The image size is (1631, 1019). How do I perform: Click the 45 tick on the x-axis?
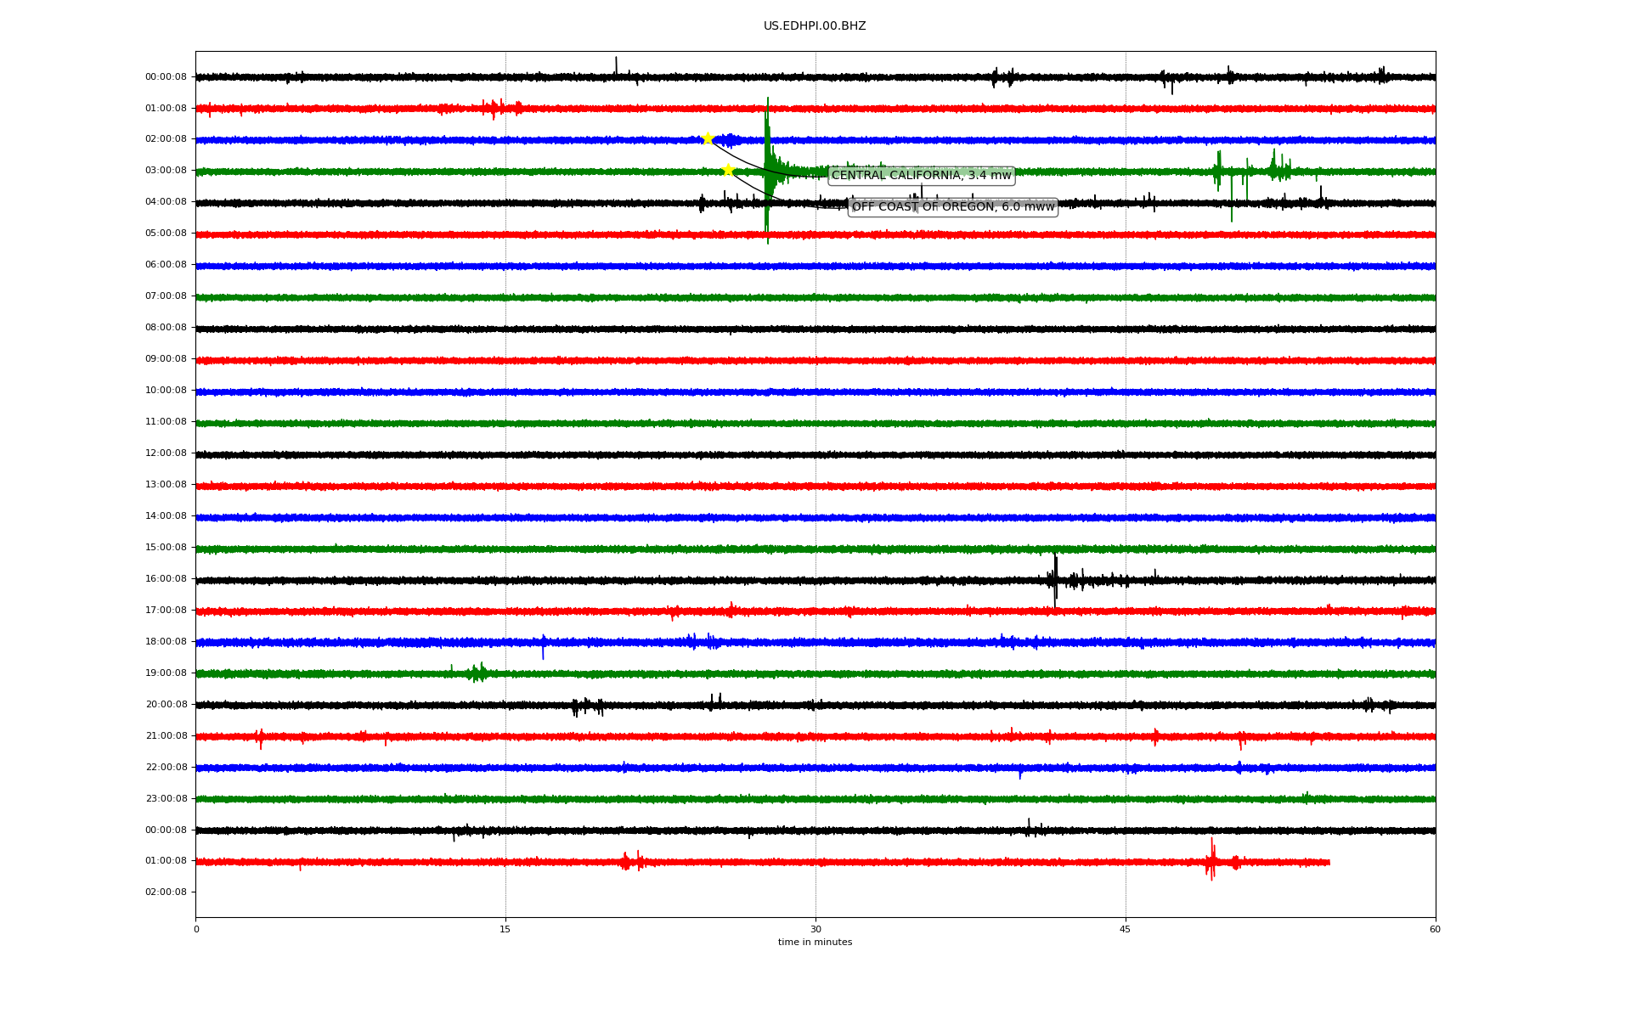click(x=1126, y=929)
